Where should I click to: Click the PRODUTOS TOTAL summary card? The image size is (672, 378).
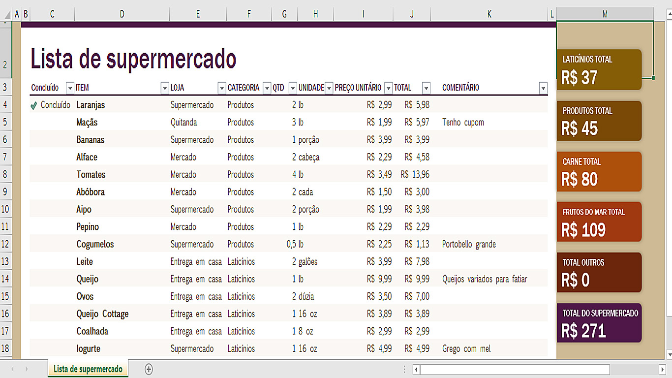(x=599, y=121)
